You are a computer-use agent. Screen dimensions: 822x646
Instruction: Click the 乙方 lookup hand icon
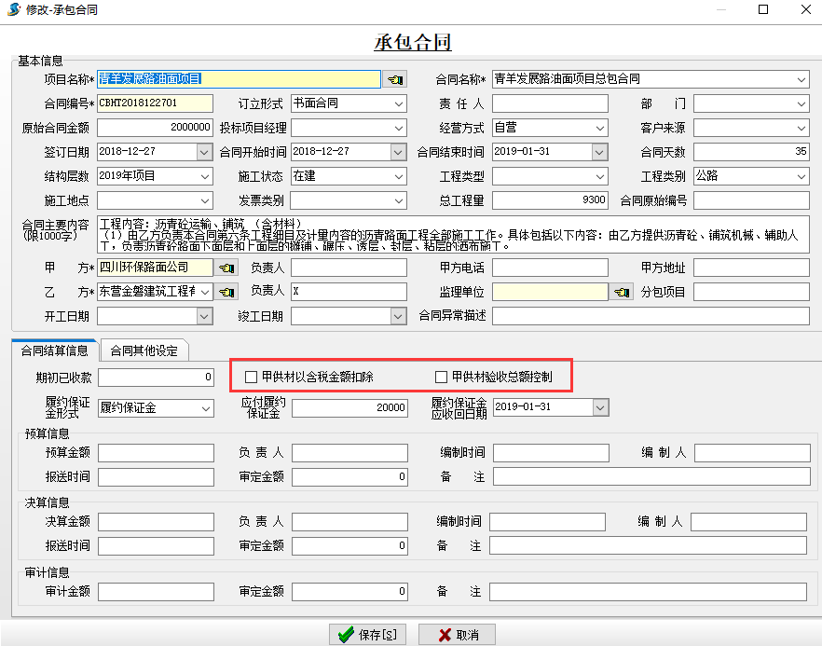coord(226,293)
